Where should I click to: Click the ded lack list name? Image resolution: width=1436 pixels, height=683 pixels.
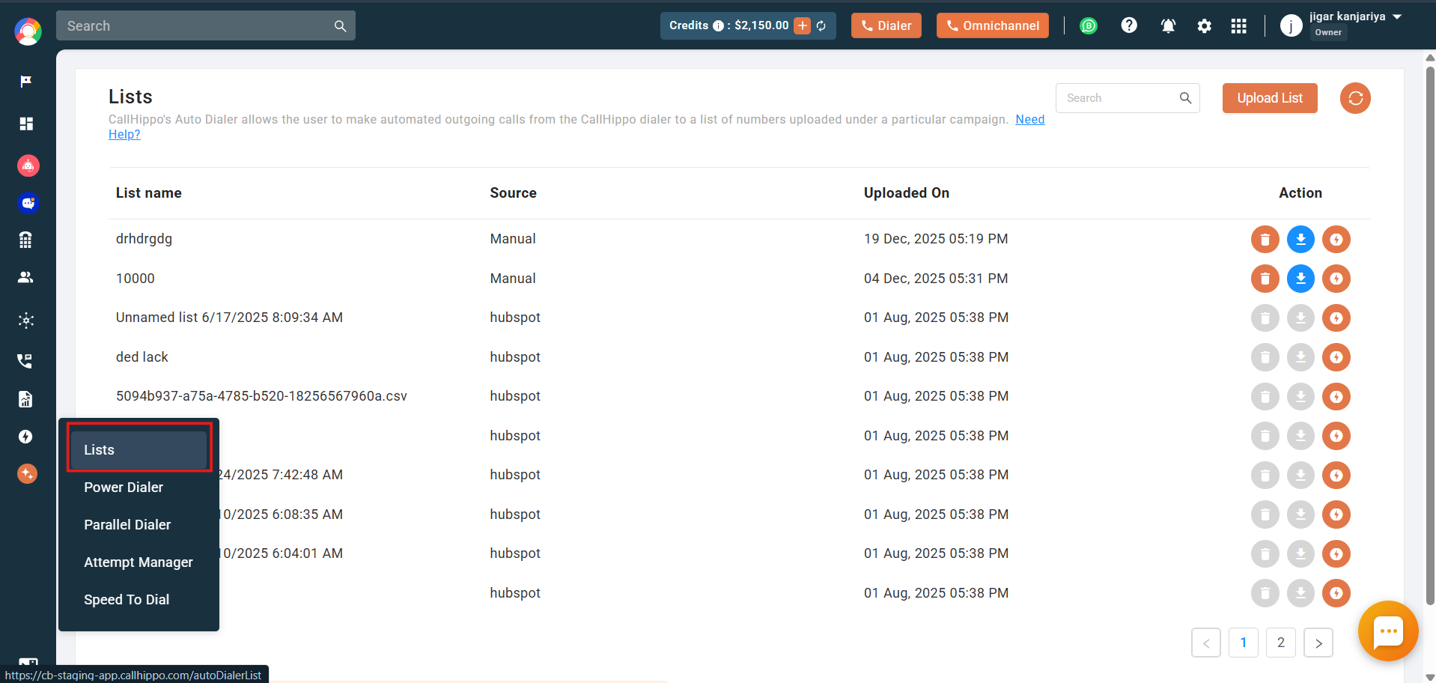point(142,357)
